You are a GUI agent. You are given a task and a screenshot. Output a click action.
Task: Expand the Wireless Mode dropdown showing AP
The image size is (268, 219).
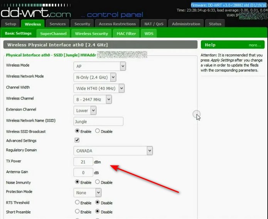99,66
